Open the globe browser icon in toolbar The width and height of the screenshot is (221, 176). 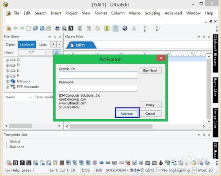tap(125, 28)
